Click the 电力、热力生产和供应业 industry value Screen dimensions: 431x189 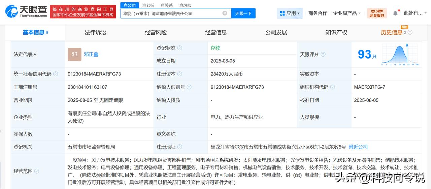(x=237, y=117)
